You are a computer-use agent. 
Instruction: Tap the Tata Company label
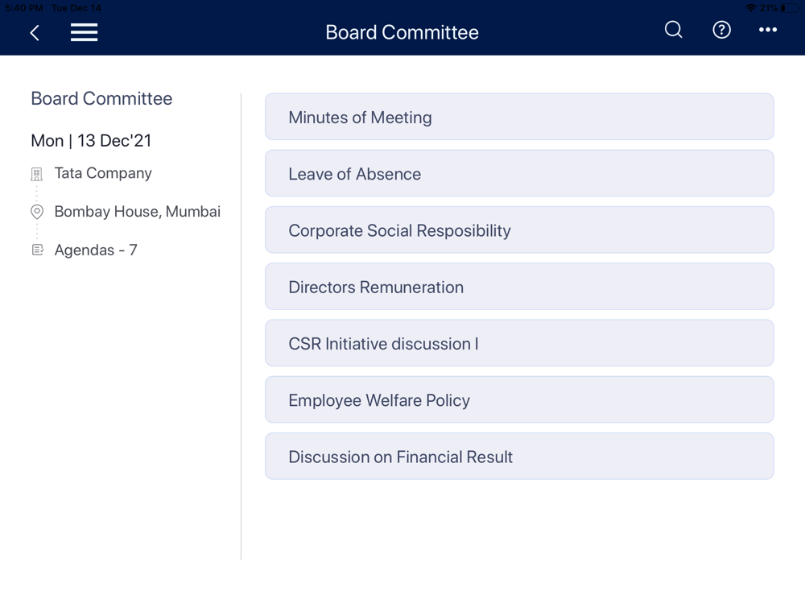[103, 174]
